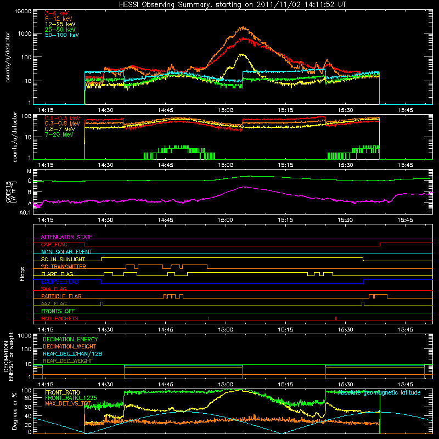
Task: Select the DECIMATION_ENERGY legend label
Action: (x=70, y=339)
